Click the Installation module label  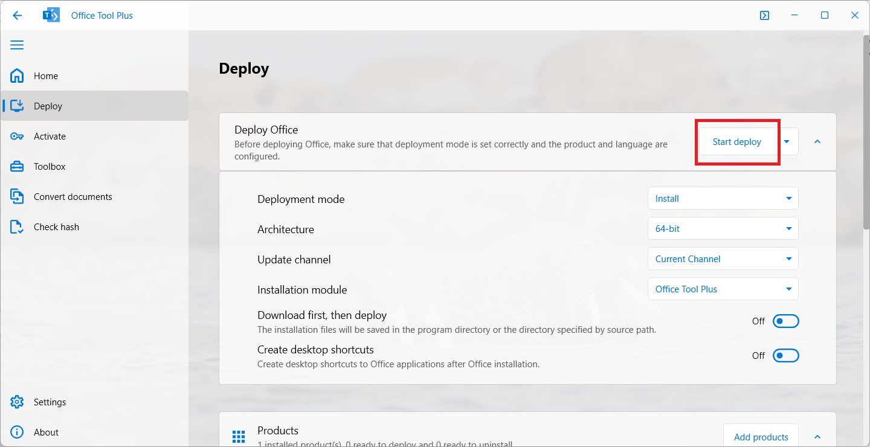[x=302, y=290]
